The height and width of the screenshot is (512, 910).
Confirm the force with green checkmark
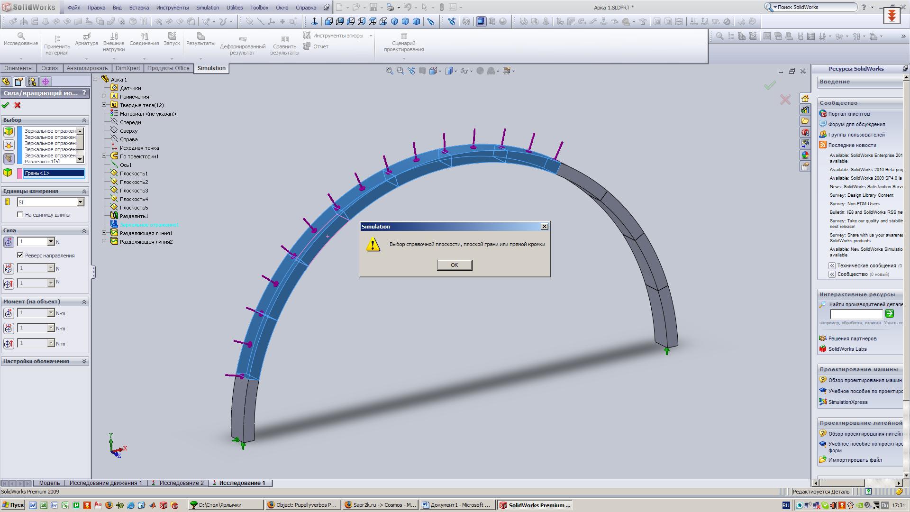(6, 105)
